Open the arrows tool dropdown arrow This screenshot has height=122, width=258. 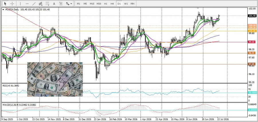(x=71, y=4)
